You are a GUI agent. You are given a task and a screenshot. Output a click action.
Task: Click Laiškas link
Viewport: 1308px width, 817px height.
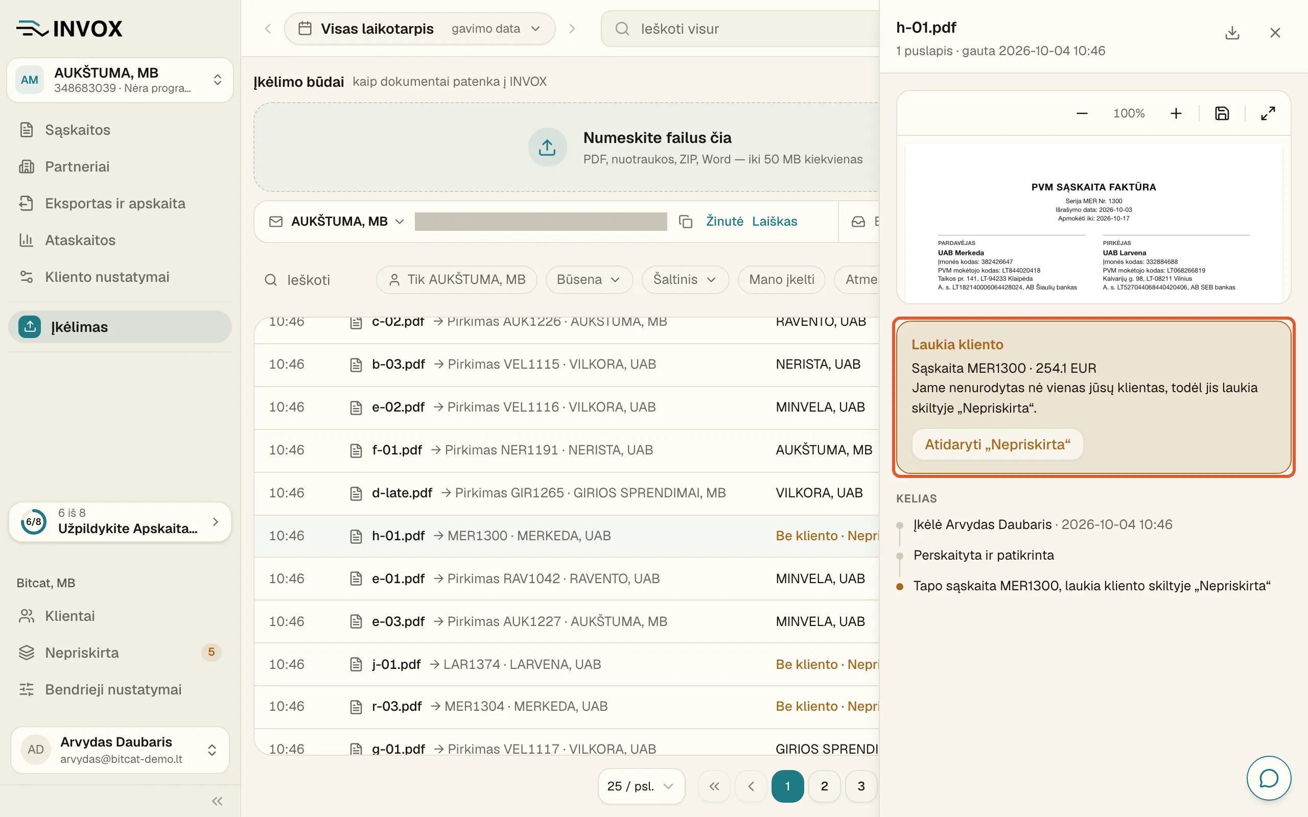pos(775,222)
